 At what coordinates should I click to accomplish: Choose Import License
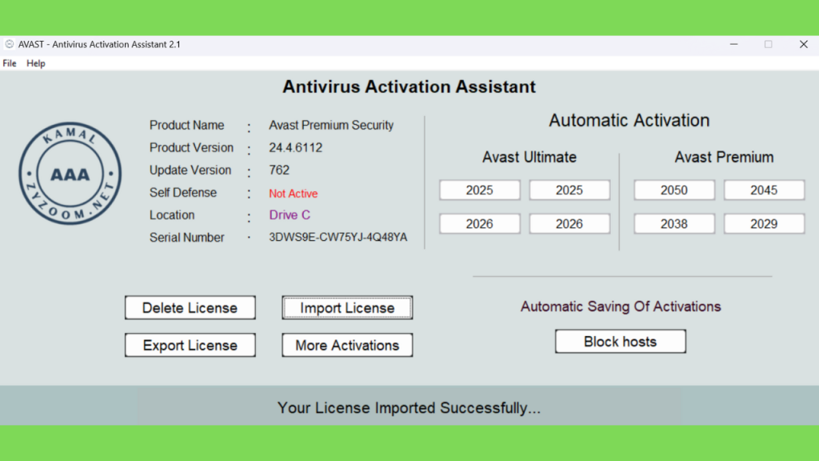[x=347, y=308]
